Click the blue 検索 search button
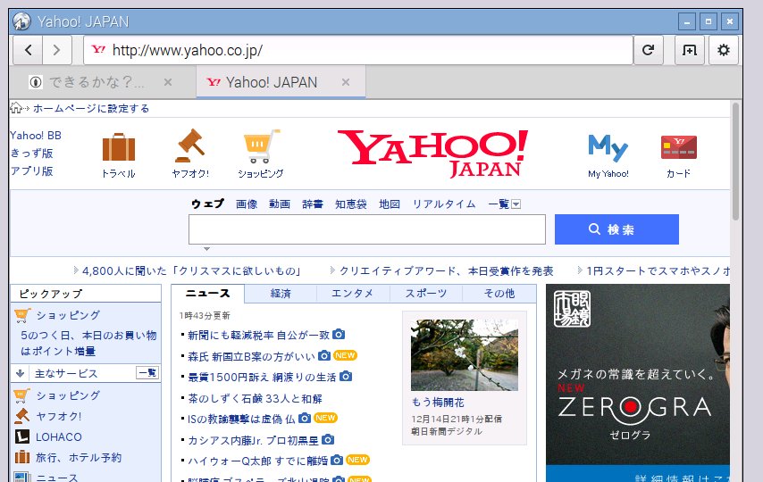 [x=616, y=229]
